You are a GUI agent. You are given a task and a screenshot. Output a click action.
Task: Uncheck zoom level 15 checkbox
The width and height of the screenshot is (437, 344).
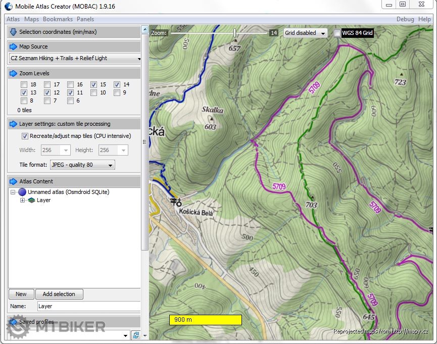point(93,85)
